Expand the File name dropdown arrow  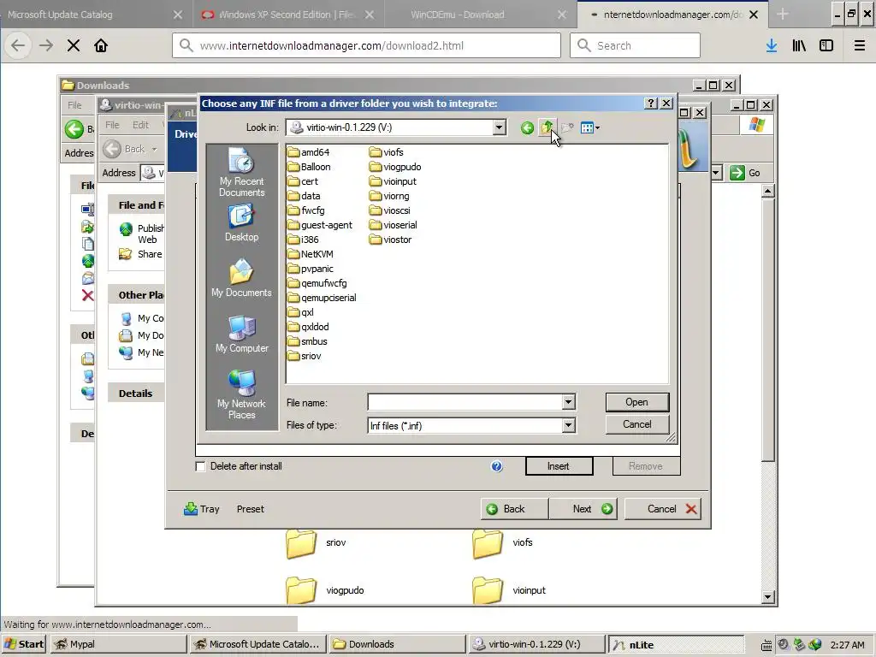point(568,402)
